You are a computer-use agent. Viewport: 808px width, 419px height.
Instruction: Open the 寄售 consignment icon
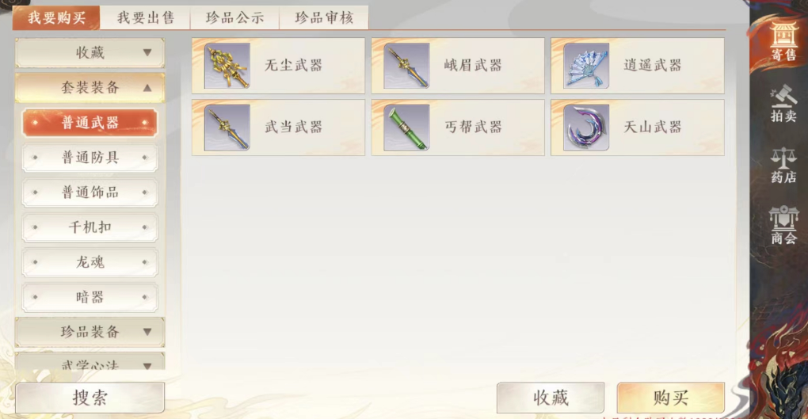[783, 41]
